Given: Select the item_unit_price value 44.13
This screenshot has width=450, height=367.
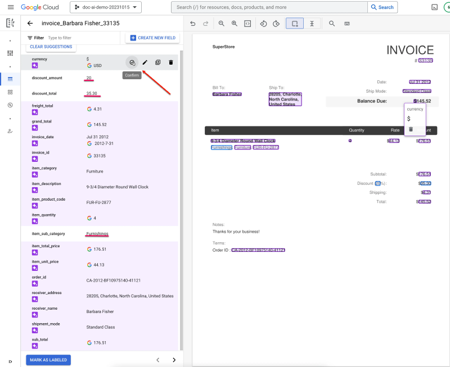Looking at the screenshot, I should [99, 265].
